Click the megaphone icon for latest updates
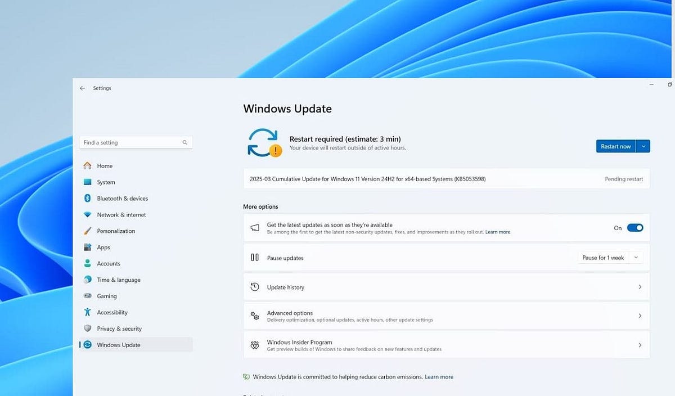The height and width of the screenshot is (396, 675). pyautogui.click(x=255, y=228)
